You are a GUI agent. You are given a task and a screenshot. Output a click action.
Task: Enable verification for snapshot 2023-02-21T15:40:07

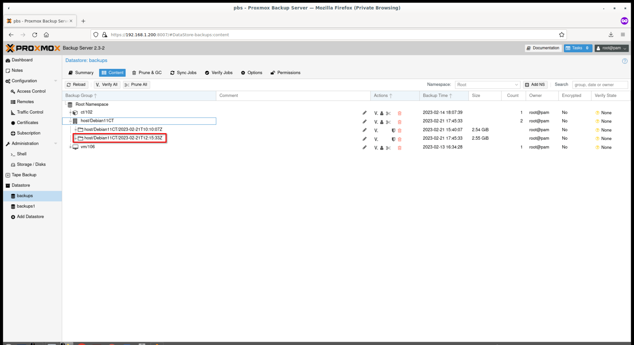coord(376,130)
